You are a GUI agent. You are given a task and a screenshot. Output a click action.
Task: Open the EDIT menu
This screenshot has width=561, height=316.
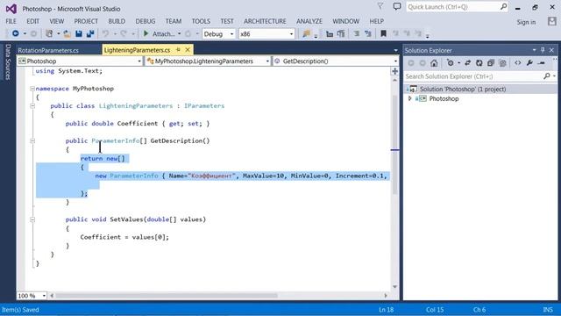point(32,21)
